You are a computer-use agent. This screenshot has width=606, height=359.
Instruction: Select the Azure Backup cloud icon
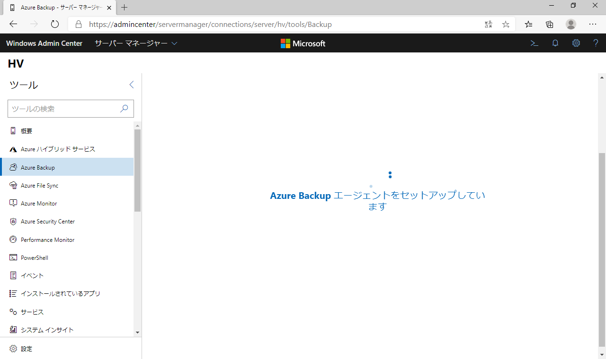point(13,167)
